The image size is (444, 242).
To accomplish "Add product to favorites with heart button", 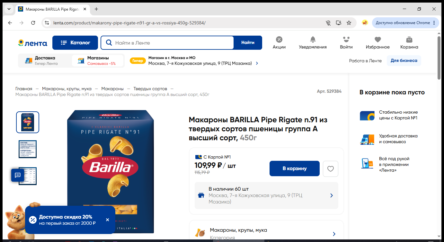I will point(331,169).
